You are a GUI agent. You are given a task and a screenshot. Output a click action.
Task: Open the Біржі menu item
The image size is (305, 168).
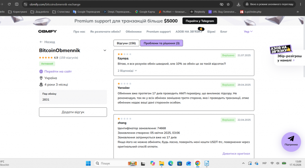tap(211, 32)
